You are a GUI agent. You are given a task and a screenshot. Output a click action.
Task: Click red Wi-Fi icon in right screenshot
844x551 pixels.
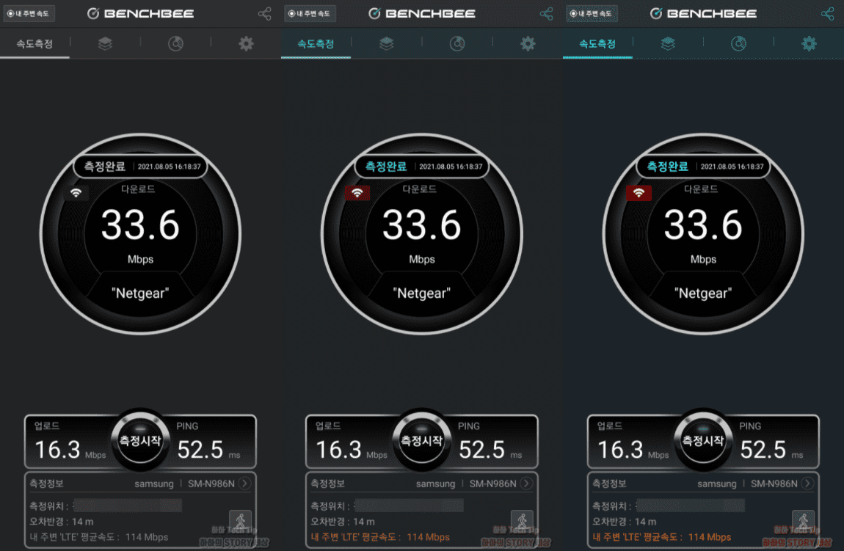coord(639,193)
